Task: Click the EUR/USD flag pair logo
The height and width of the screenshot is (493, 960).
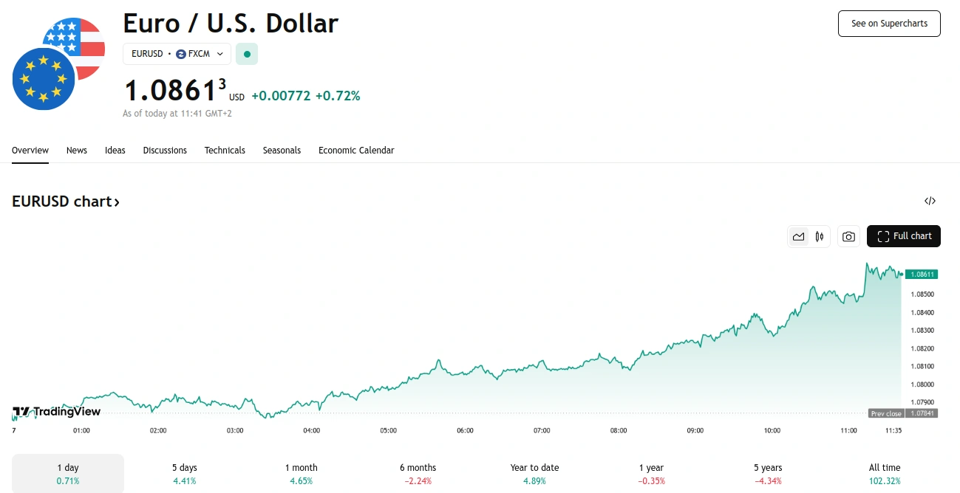Action: coord(58,63)
